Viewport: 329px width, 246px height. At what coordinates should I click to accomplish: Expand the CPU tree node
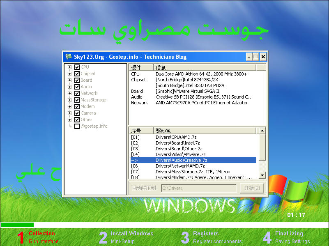69,67
